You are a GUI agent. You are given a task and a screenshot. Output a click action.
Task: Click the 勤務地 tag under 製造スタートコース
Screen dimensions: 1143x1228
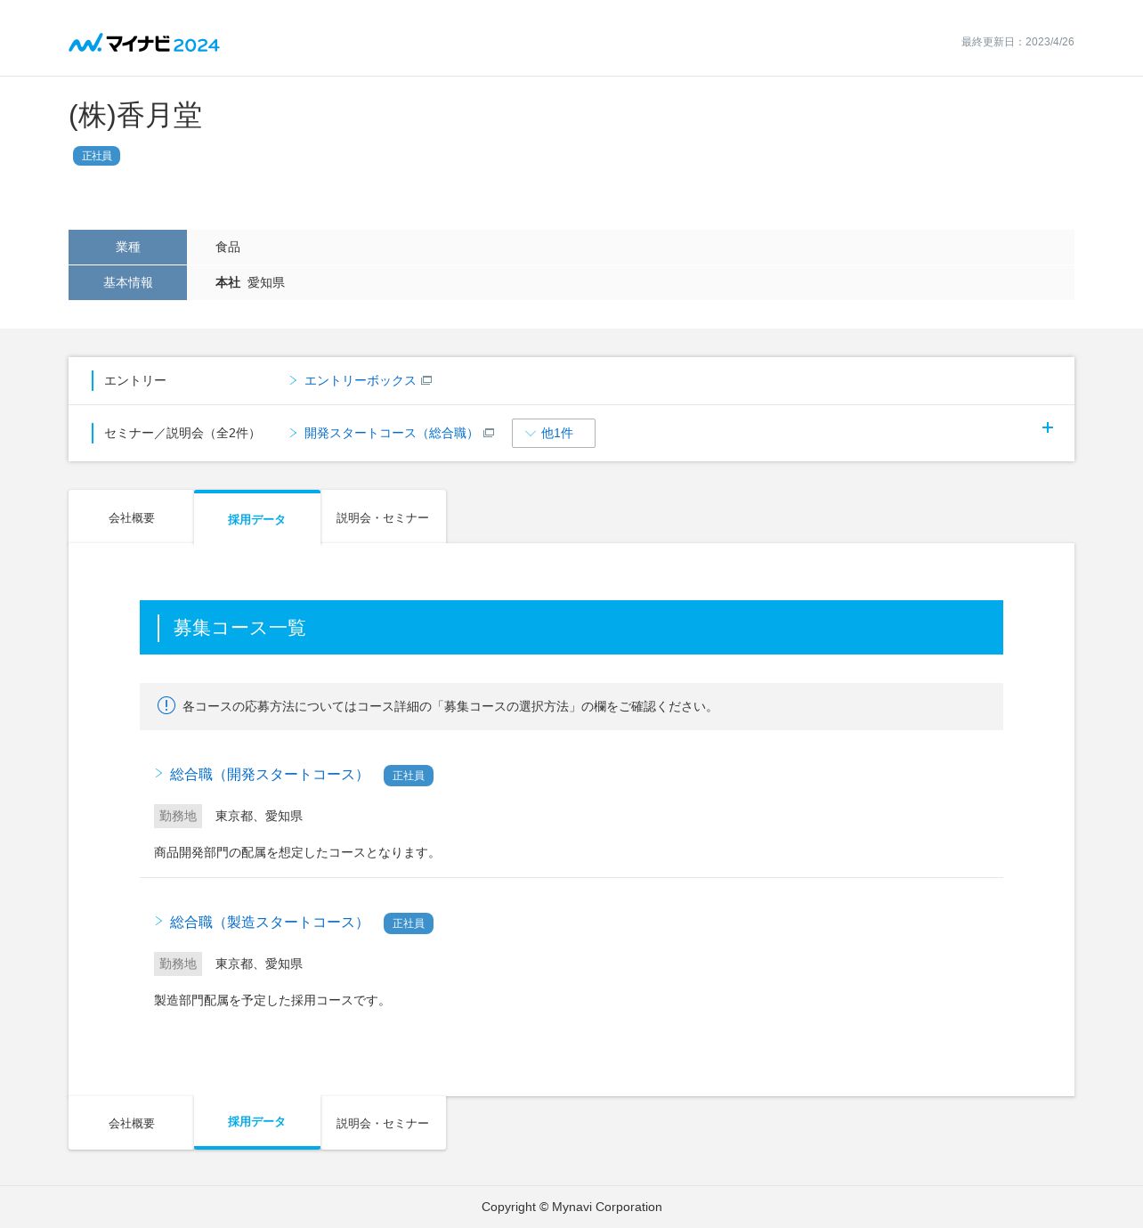coord(178,964)
